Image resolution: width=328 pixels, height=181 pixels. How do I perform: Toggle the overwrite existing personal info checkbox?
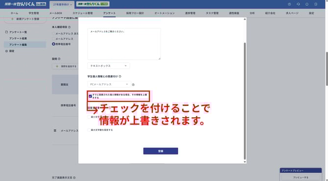(x=90, y=96)
